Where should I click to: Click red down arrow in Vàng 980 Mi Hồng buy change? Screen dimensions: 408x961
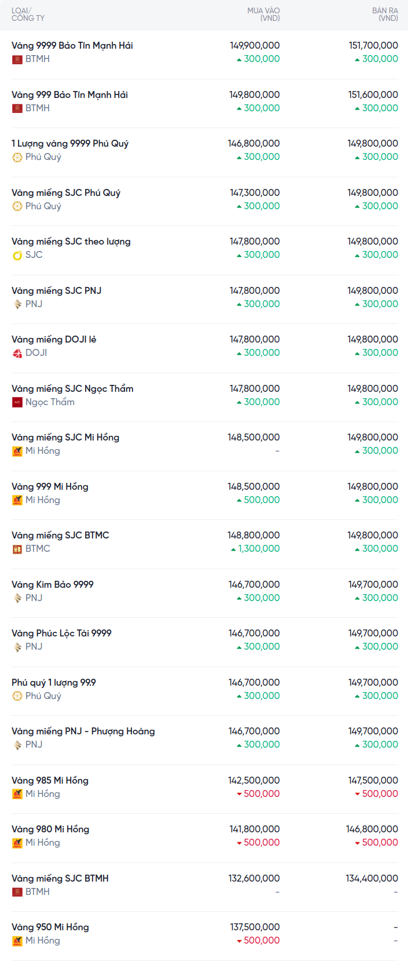(239, 843)
